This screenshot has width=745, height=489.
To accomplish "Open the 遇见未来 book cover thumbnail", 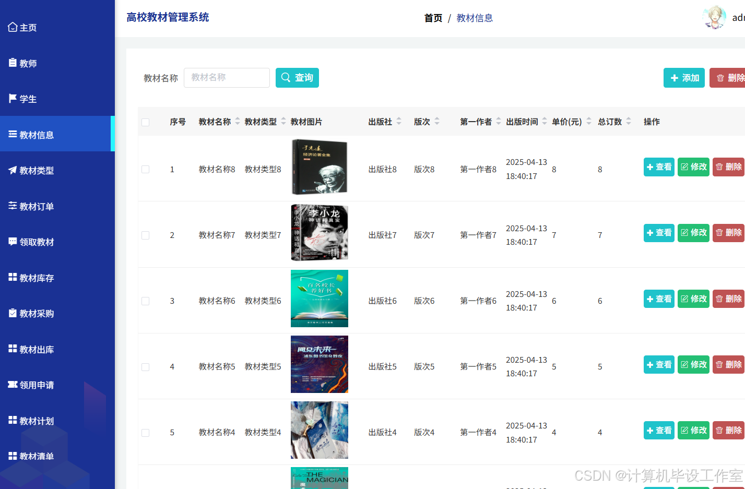I will click(320, 364).
